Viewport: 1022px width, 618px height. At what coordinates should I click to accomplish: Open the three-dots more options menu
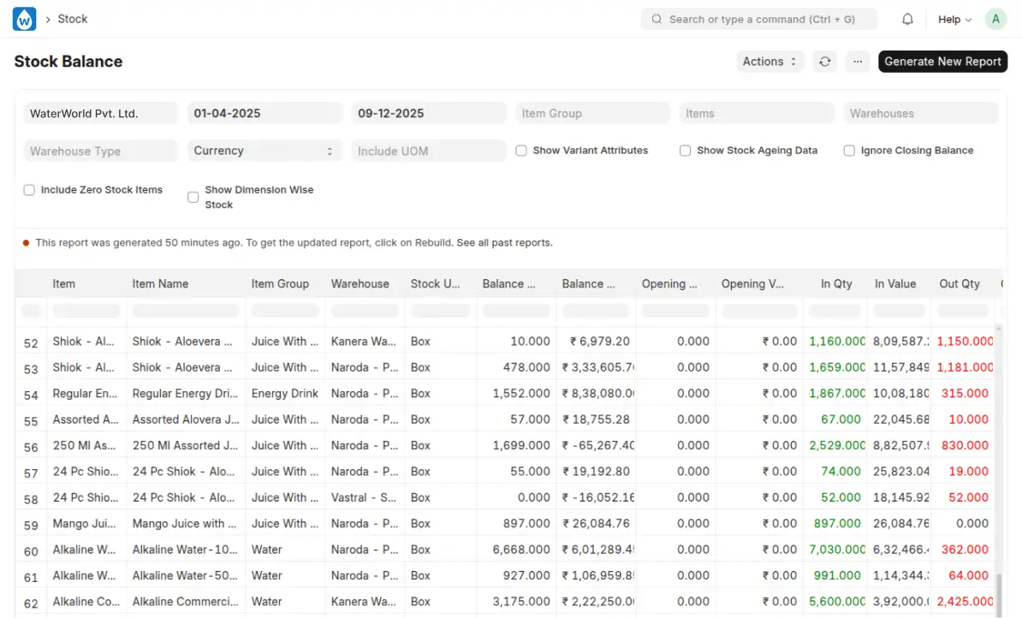(x=858, y=62)
